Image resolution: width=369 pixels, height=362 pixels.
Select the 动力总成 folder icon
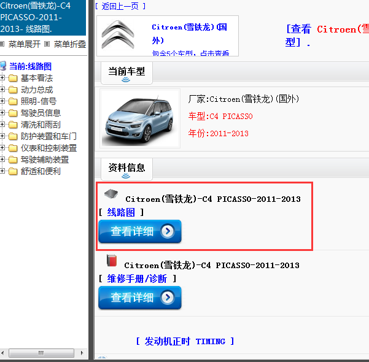pyautogui.click(x=13, y=90)
